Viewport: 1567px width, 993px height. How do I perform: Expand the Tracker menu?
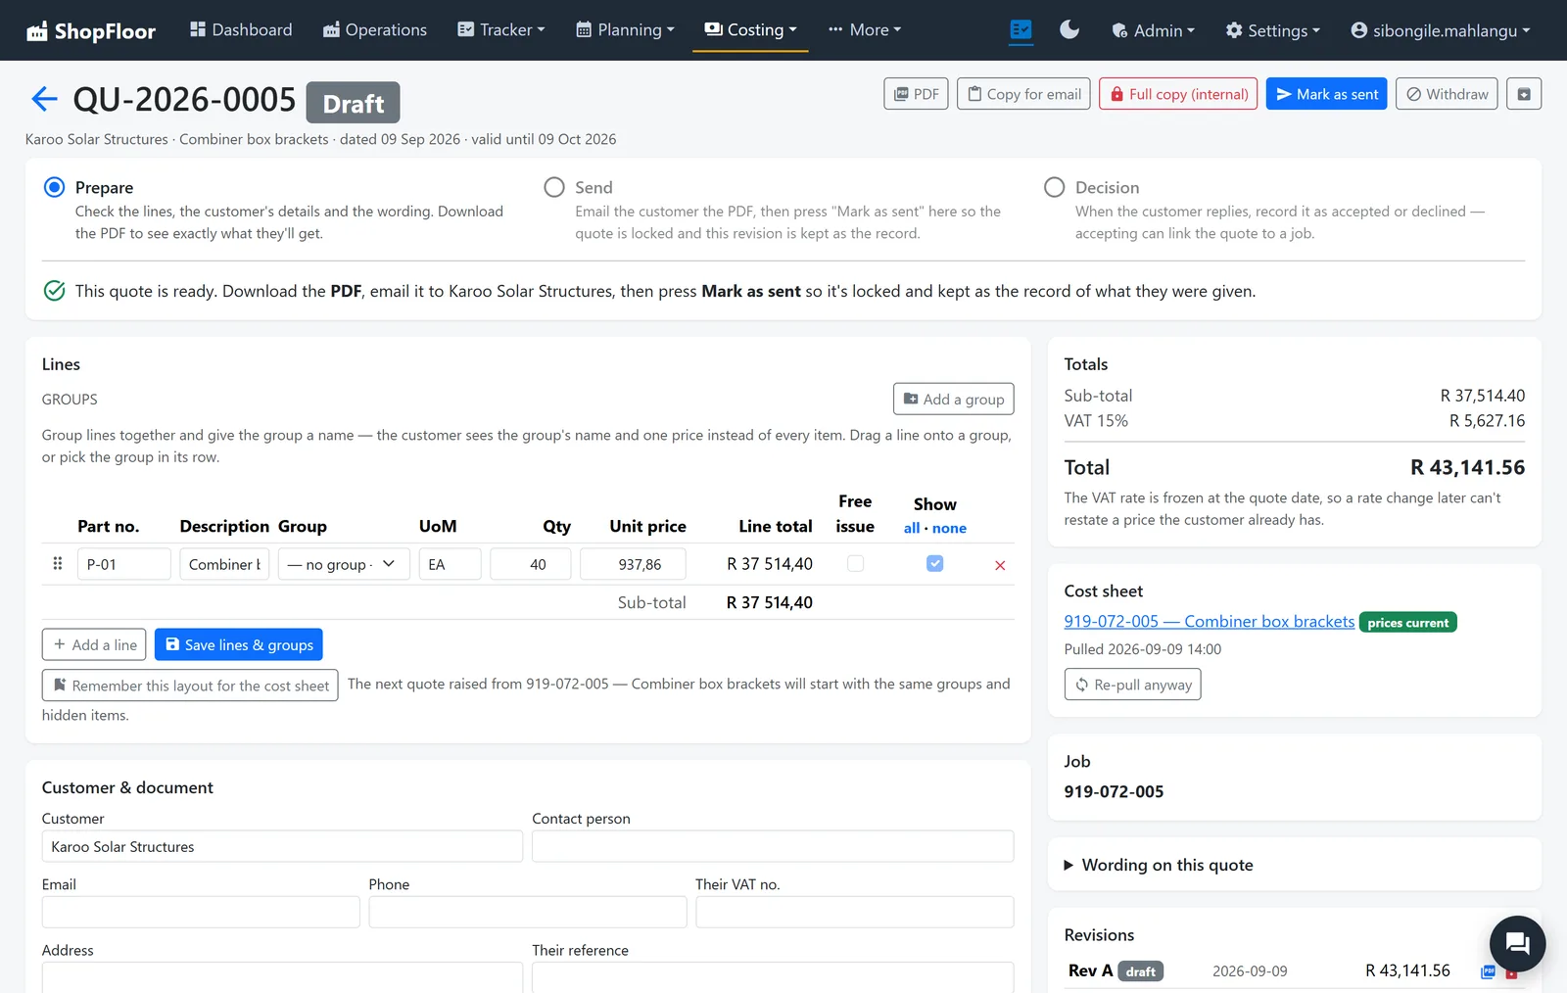[500, 30]
